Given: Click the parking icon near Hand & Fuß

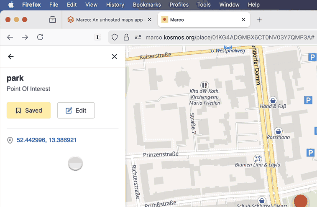Looking at the screenshot, I should point(309,100).
